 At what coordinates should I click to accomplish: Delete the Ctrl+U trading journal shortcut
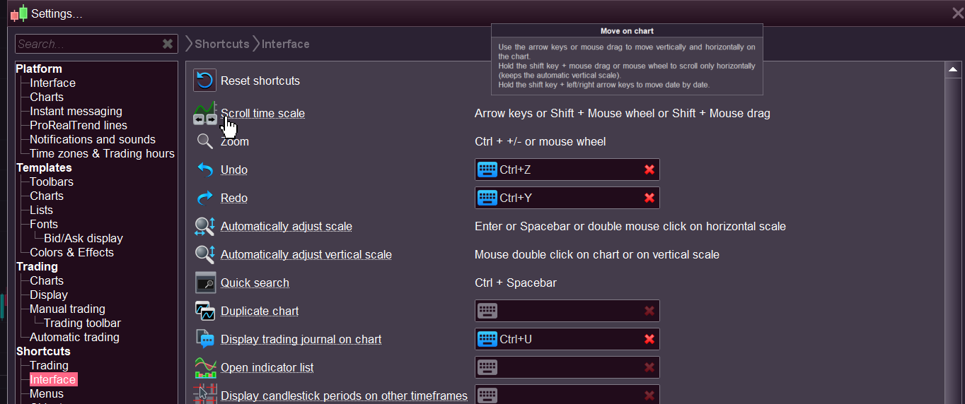(x=649, y=339)
